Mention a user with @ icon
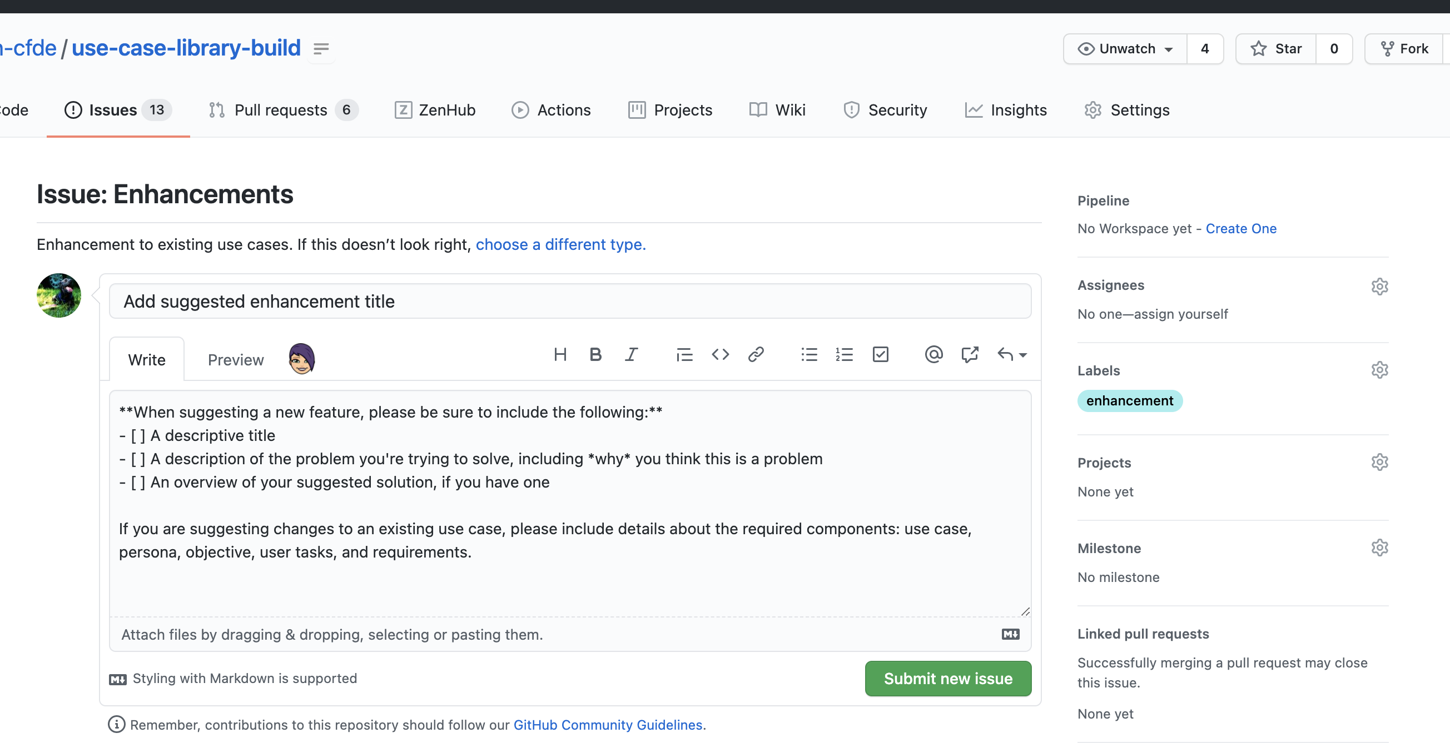This screenshot has height=743, width=1450. (x=933, y=355)
